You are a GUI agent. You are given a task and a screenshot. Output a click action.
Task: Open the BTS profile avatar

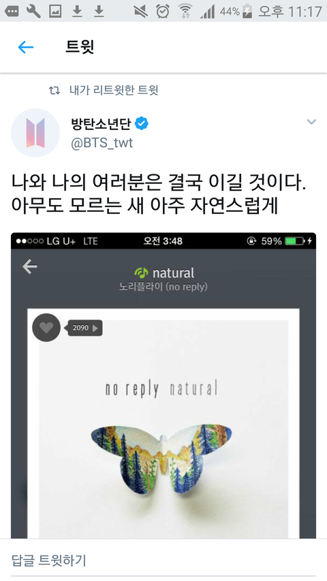click(35, 133)
